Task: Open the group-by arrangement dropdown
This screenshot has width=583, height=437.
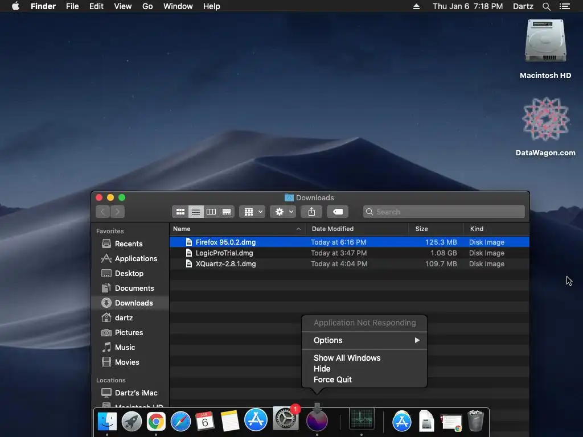Action: (x=252, y=212)
